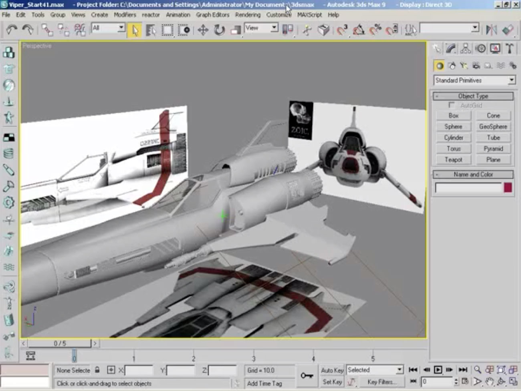Click the Teapot button
Screen dimensions: 521x391
pos(453,160)
